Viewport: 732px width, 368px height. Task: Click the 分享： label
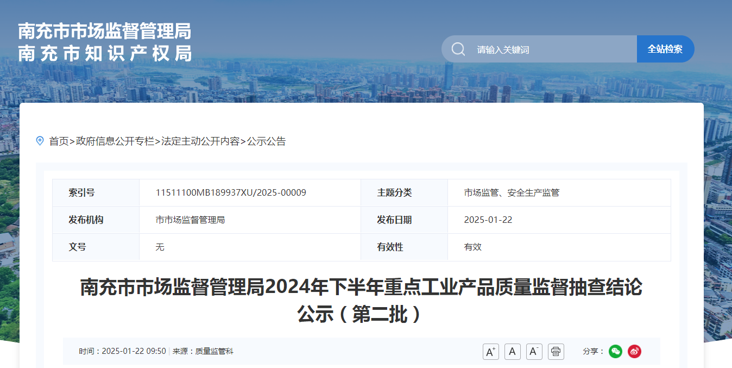point(594,351)
